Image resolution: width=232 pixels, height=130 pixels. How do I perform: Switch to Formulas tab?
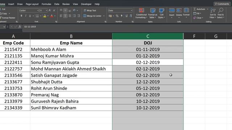tap(46, 4)
